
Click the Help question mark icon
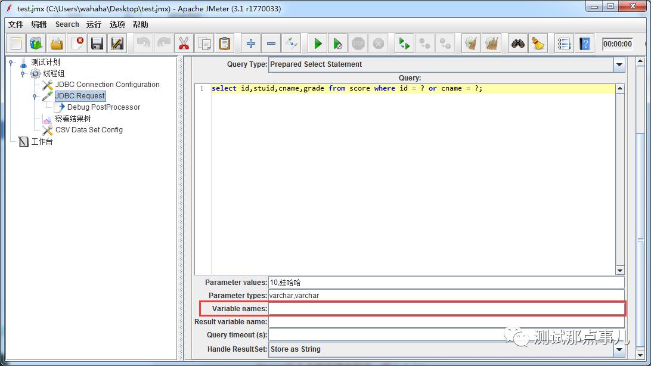585,44
